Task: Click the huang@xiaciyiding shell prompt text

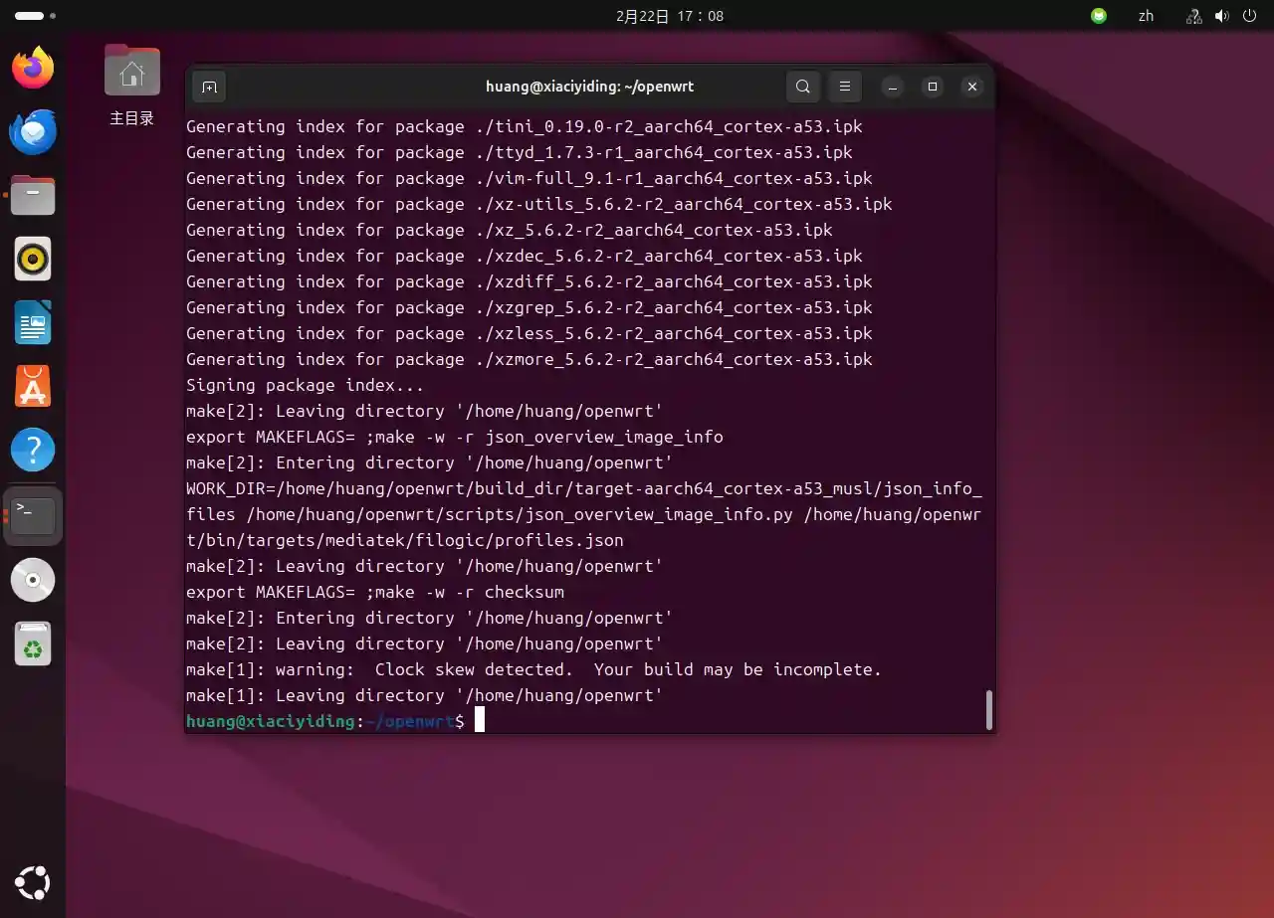Action: click(271, 721)
